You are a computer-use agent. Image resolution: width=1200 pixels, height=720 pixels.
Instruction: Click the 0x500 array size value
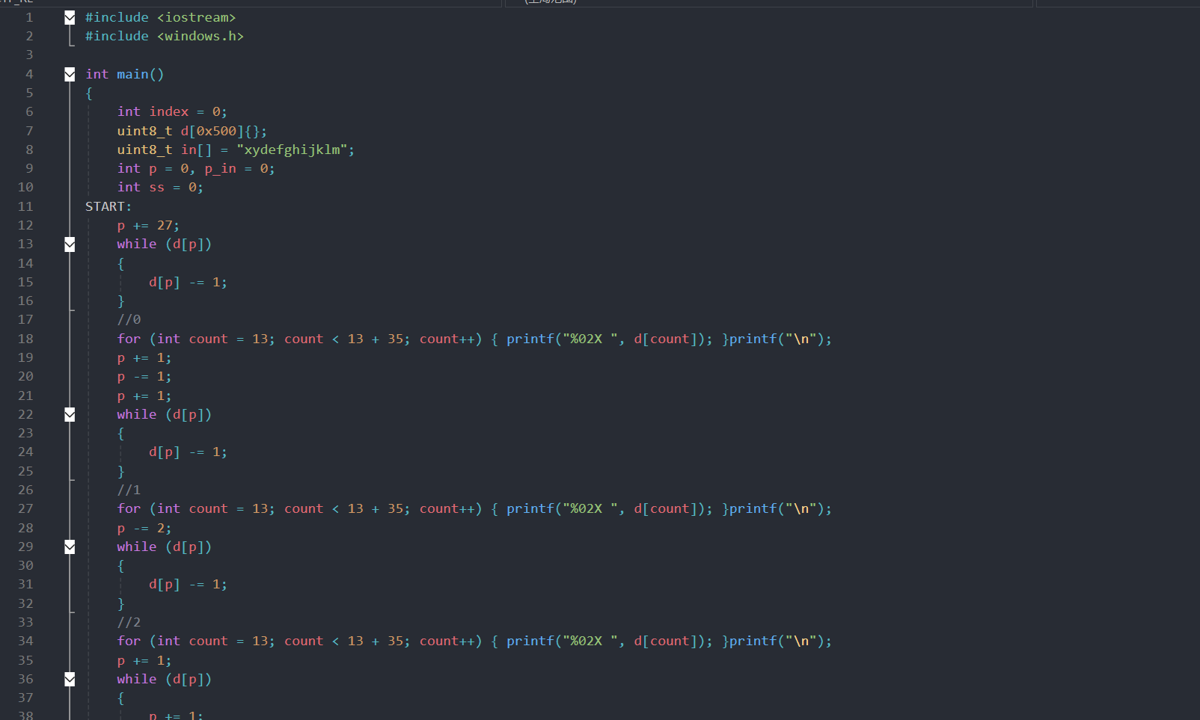215,131
